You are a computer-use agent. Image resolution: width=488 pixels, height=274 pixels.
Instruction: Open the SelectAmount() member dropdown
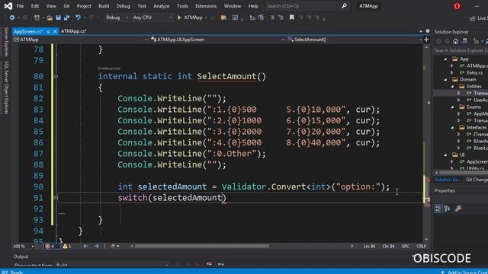pos(354,40)
